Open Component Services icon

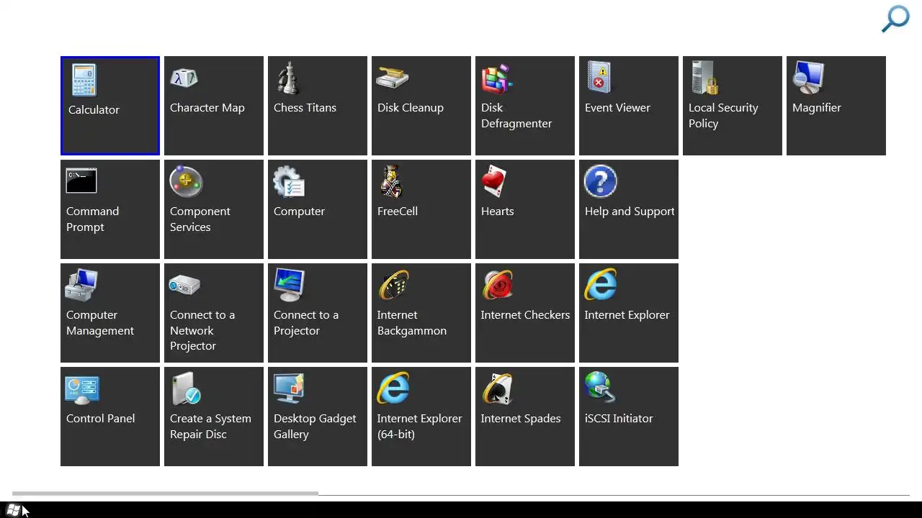pos(186,181)
